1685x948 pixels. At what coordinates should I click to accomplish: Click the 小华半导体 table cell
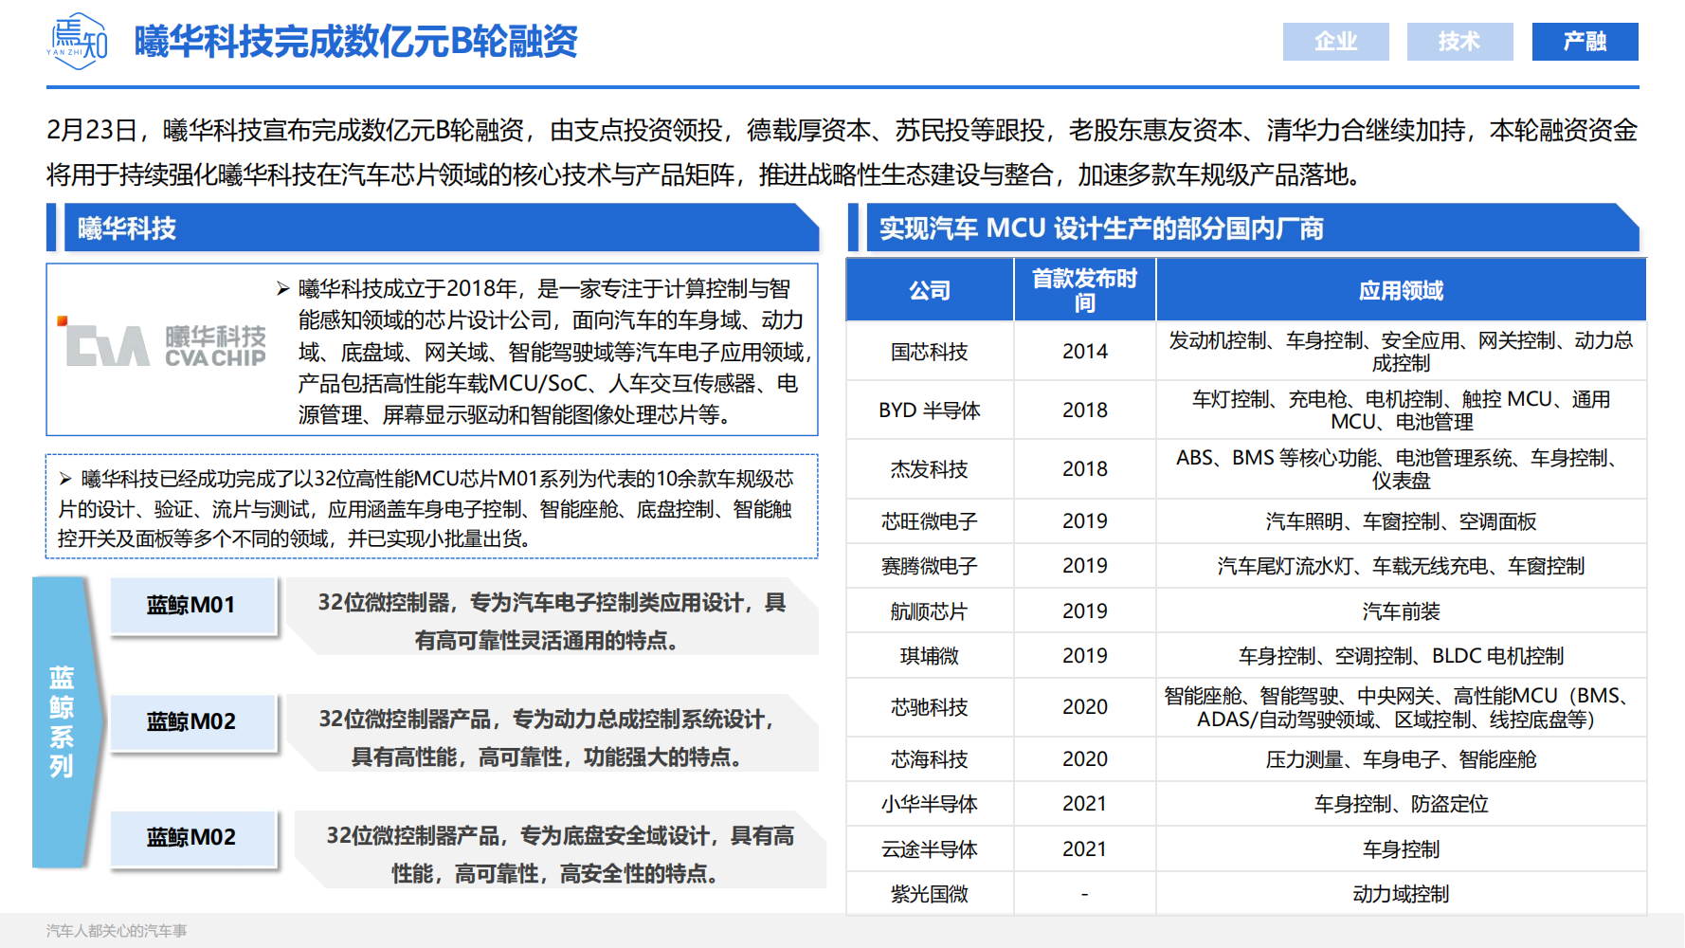930,804
